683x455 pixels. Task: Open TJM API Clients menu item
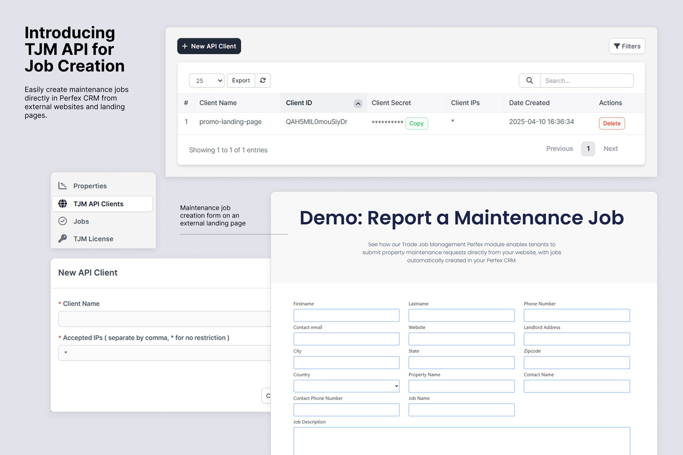(x=102, y=204)
